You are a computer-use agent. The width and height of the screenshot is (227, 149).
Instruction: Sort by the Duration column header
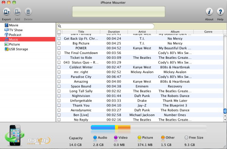[x=114, y=32]
